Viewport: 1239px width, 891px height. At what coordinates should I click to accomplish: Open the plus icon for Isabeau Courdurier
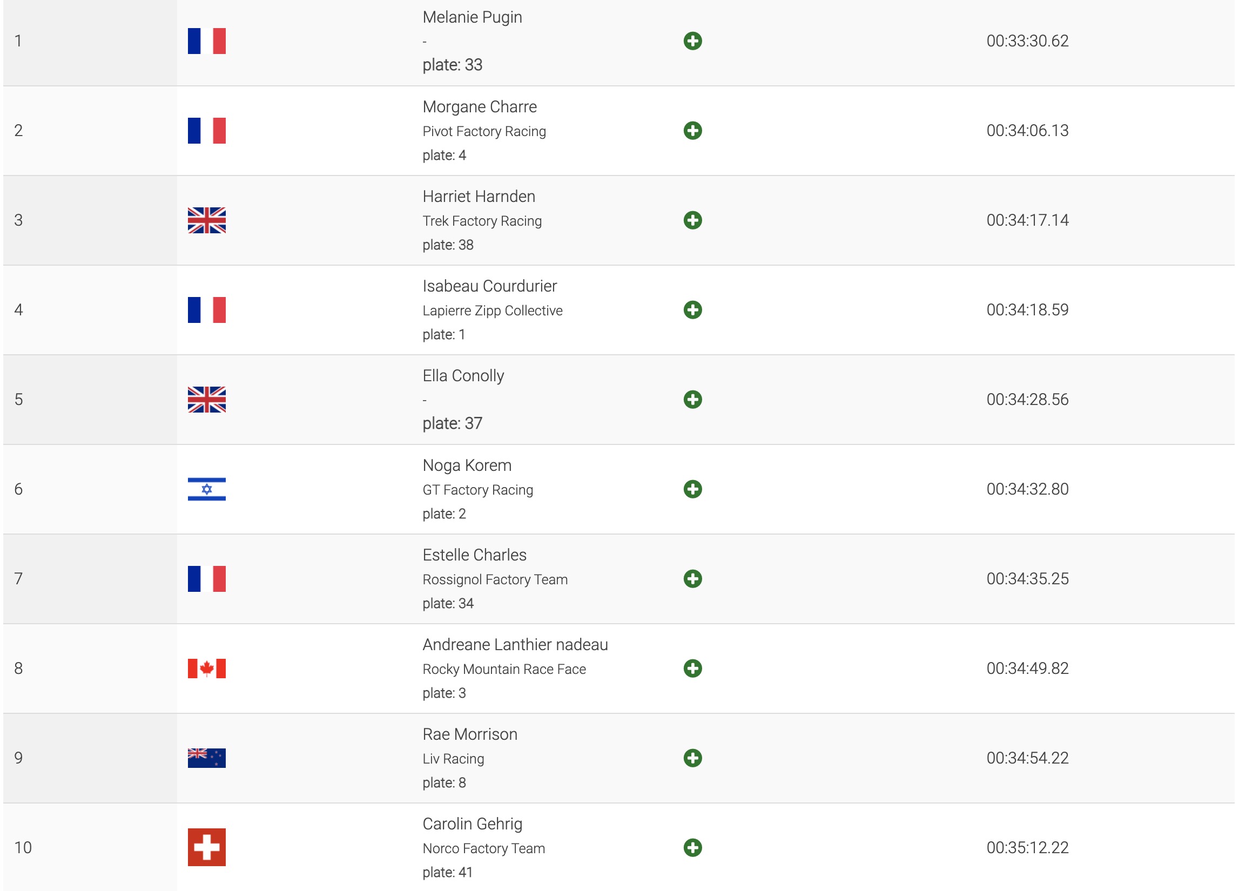(692, 310)
